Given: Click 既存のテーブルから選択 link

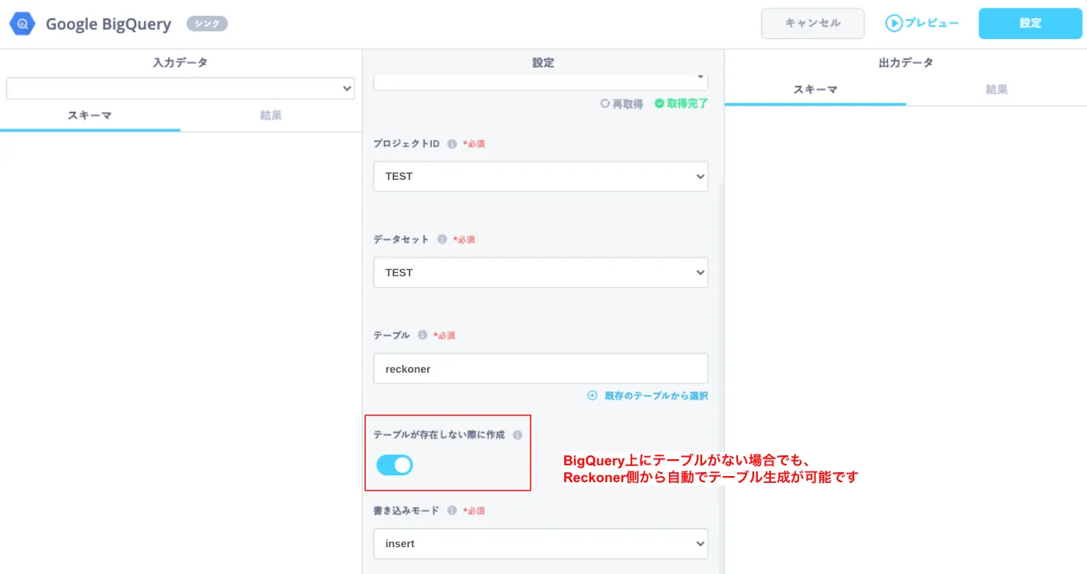Looking at the screenshot, I should pyautogui.click(x=648, y=396).
